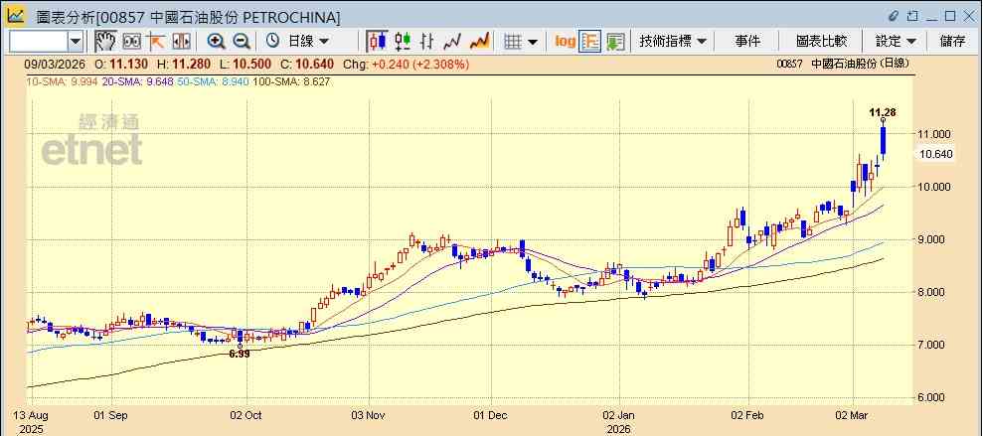The width and height of the screenshot is (983, 436).
Task: Click the 50-SMA: 8.940 legend label
Action: click(214, 81)
